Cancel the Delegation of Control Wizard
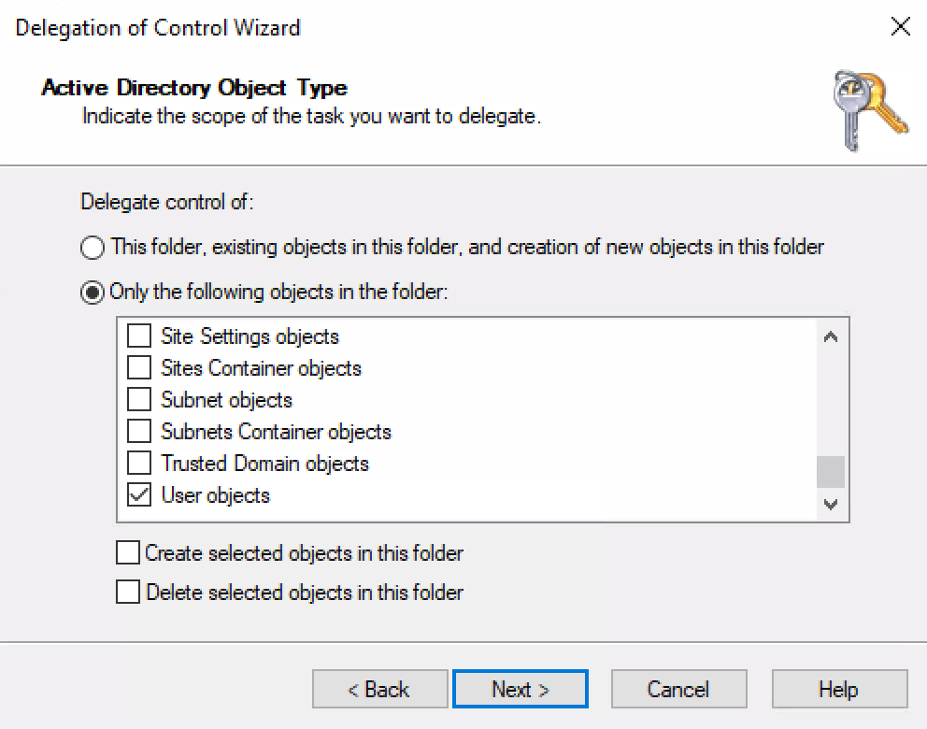 tap(679, 689)
